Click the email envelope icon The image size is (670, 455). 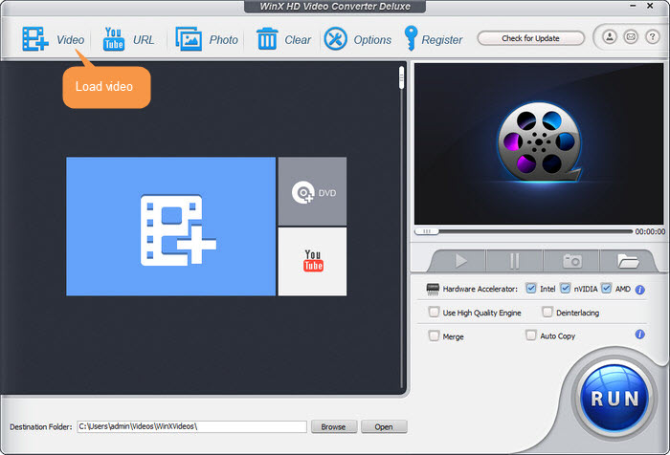point(631,37)
